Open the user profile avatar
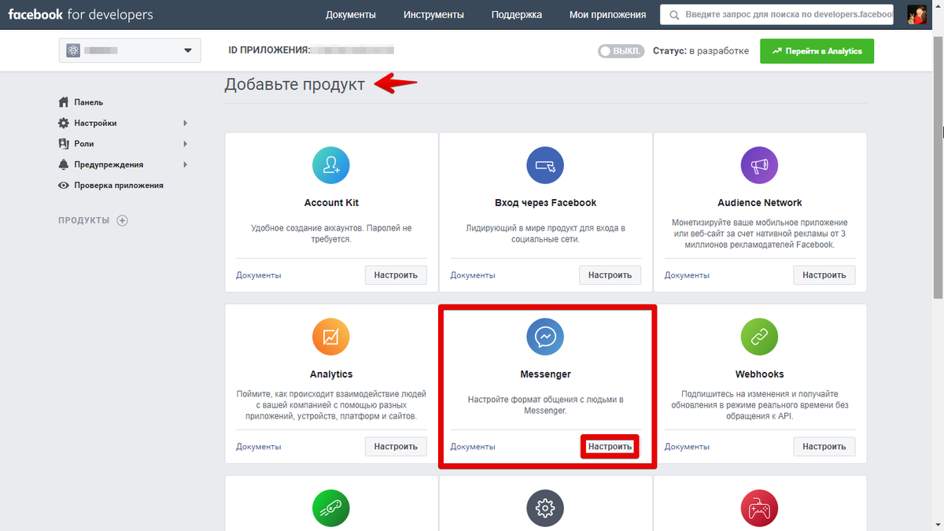This screenshot has width=944, height=531. coord(916,14)
